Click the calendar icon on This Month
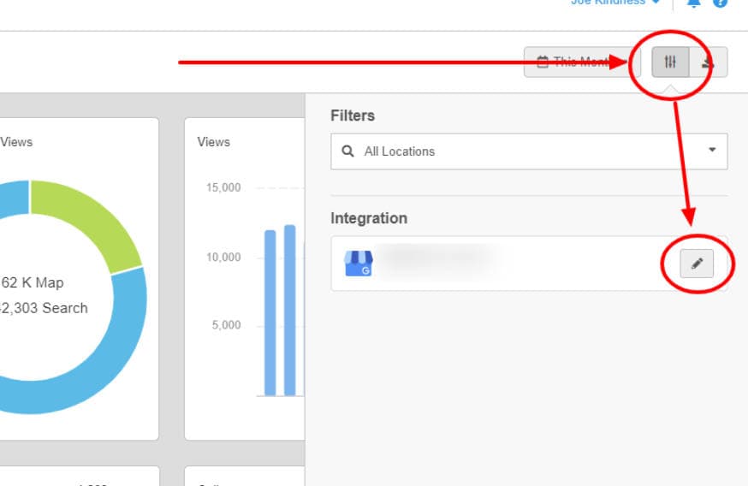 tap(542, 62)
